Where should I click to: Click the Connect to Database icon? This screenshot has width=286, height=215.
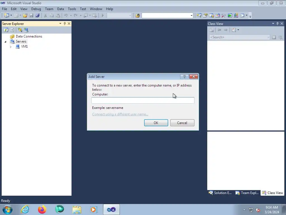(20, 30)
